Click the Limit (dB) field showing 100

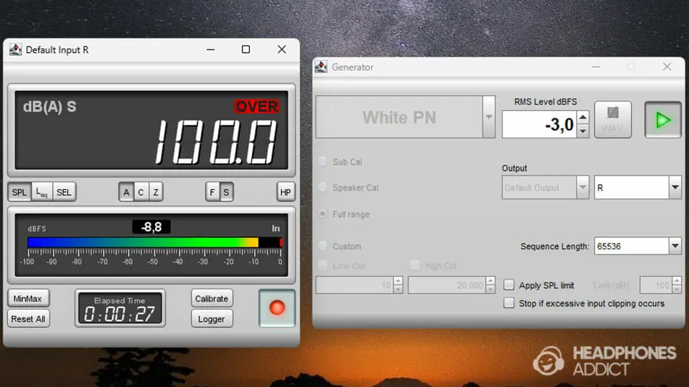coord(656,286)
